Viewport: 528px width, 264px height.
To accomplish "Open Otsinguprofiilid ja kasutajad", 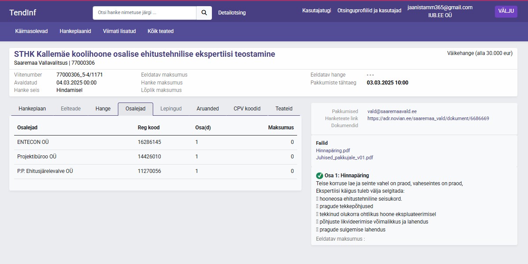I will (x=369, y=11).
